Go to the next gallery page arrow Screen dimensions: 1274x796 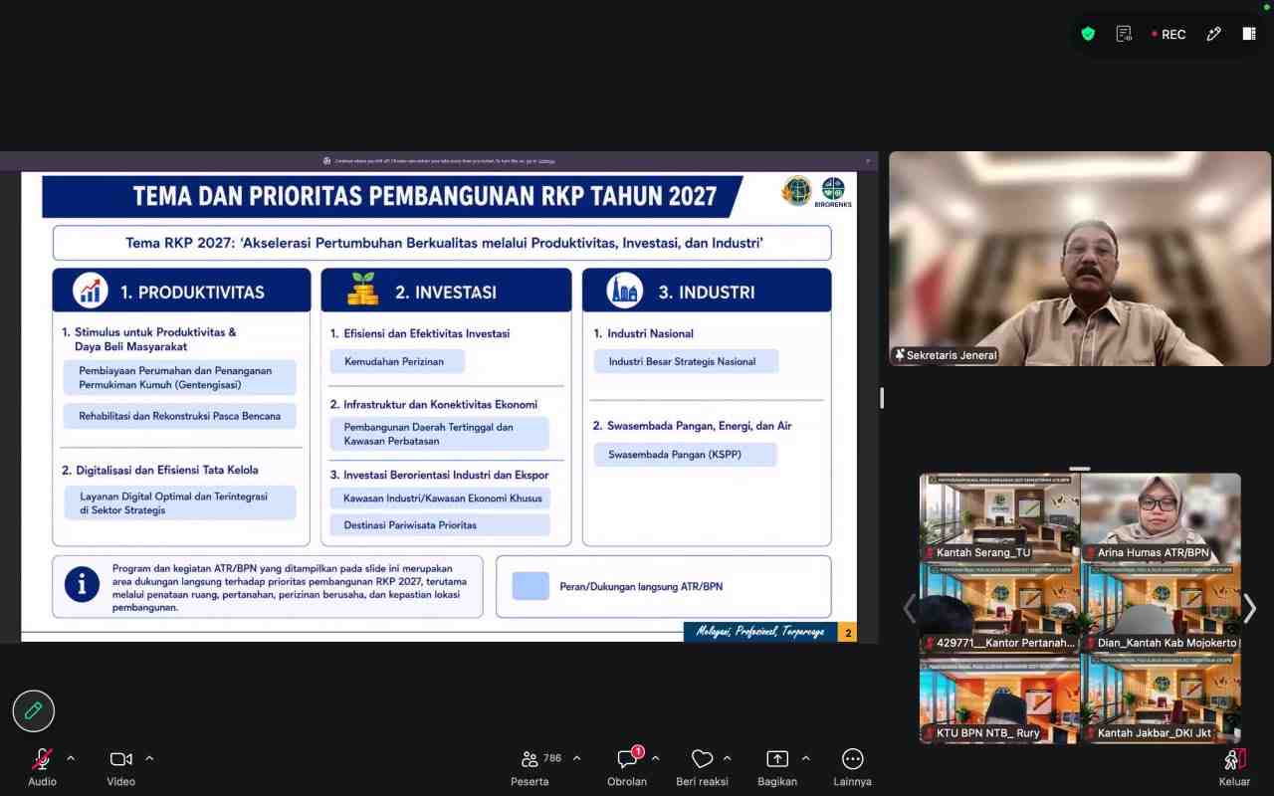(1250, 608)
